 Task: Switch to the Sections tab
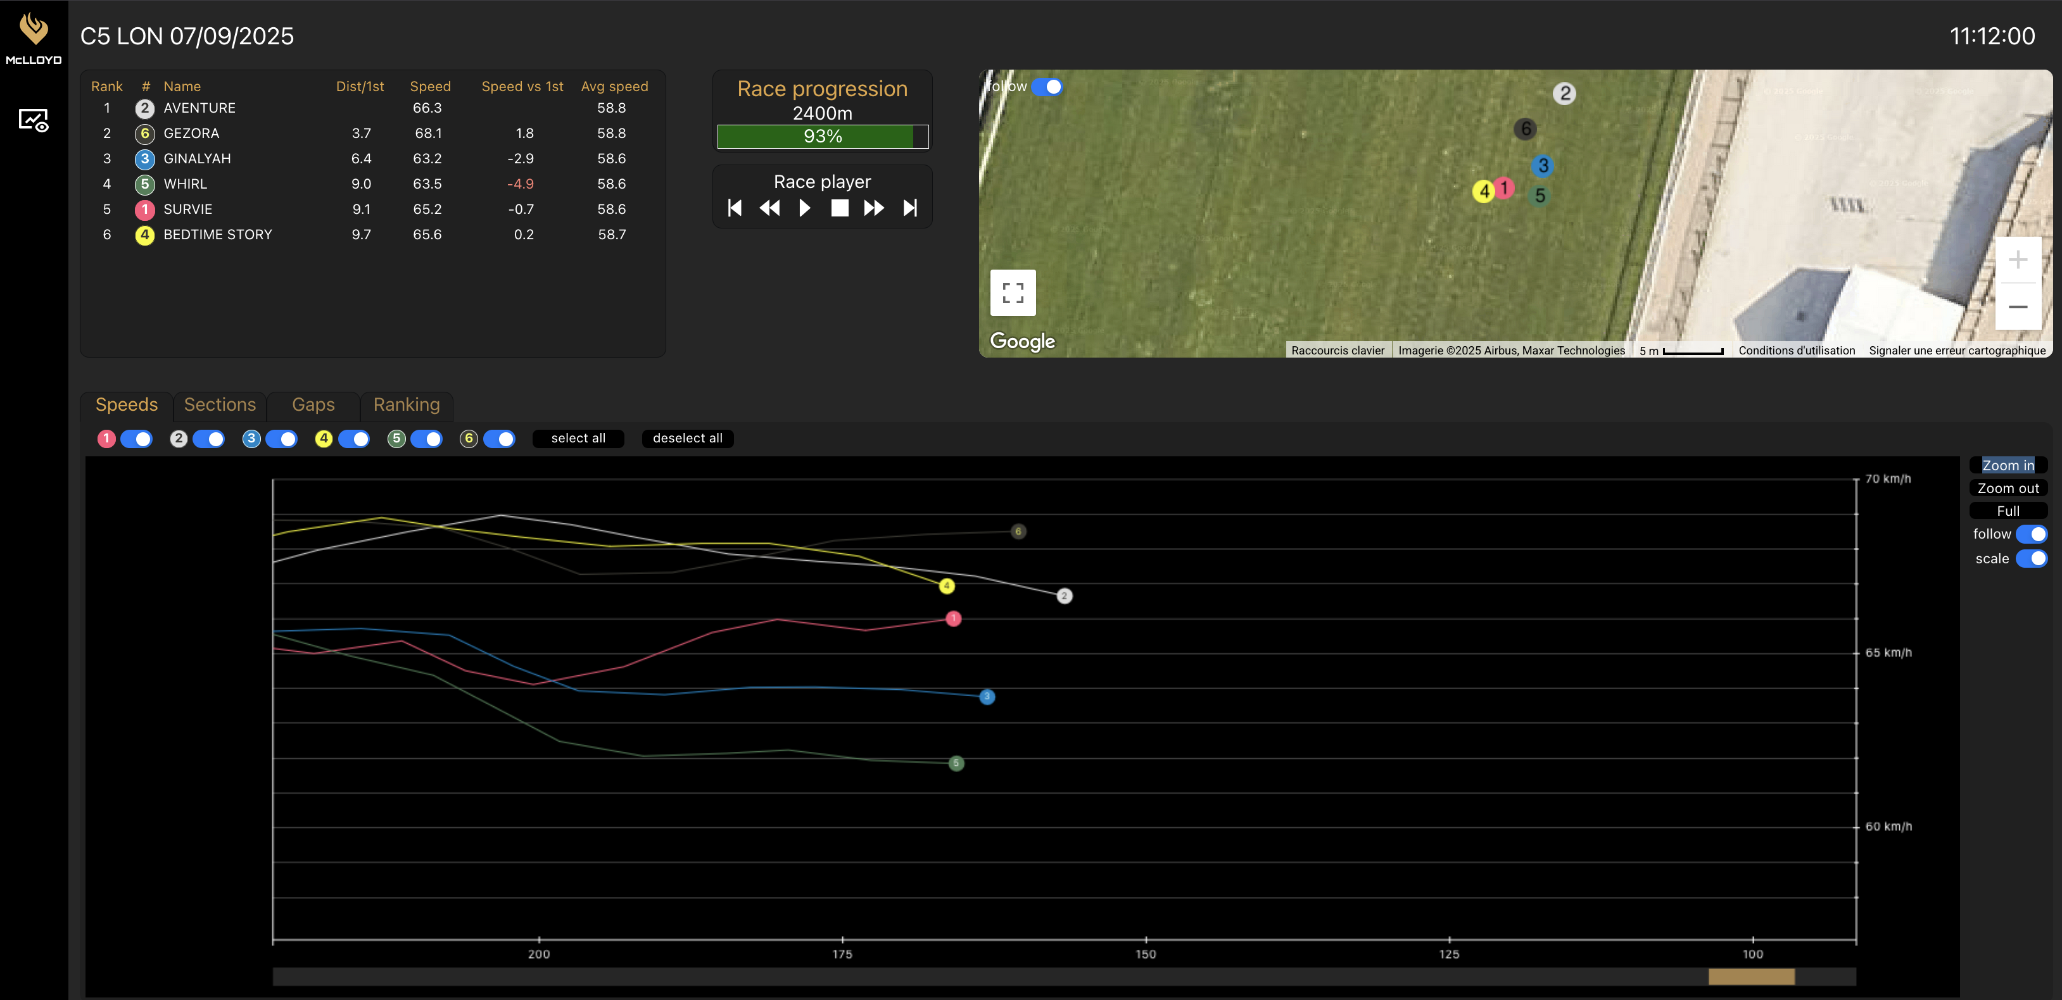(x=220, y=405)
